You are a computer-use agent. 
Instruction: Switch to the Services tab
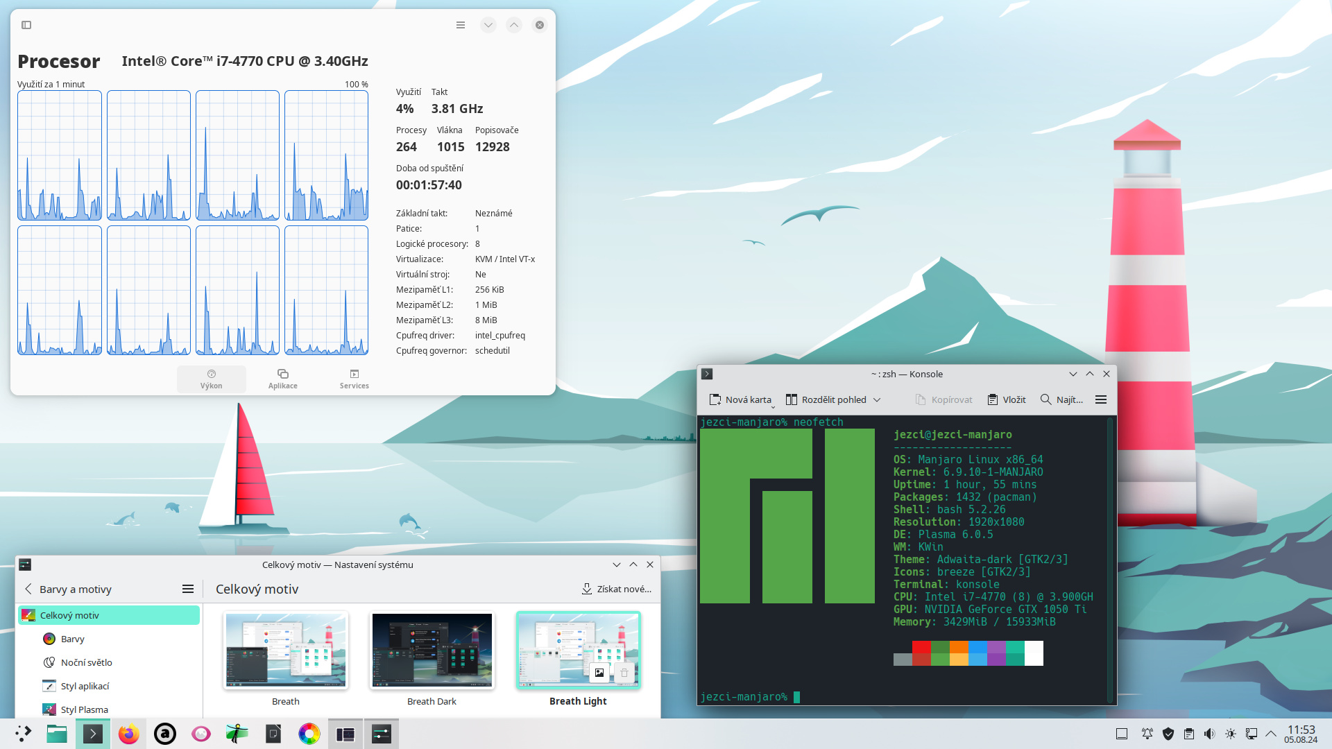point(355,379)
